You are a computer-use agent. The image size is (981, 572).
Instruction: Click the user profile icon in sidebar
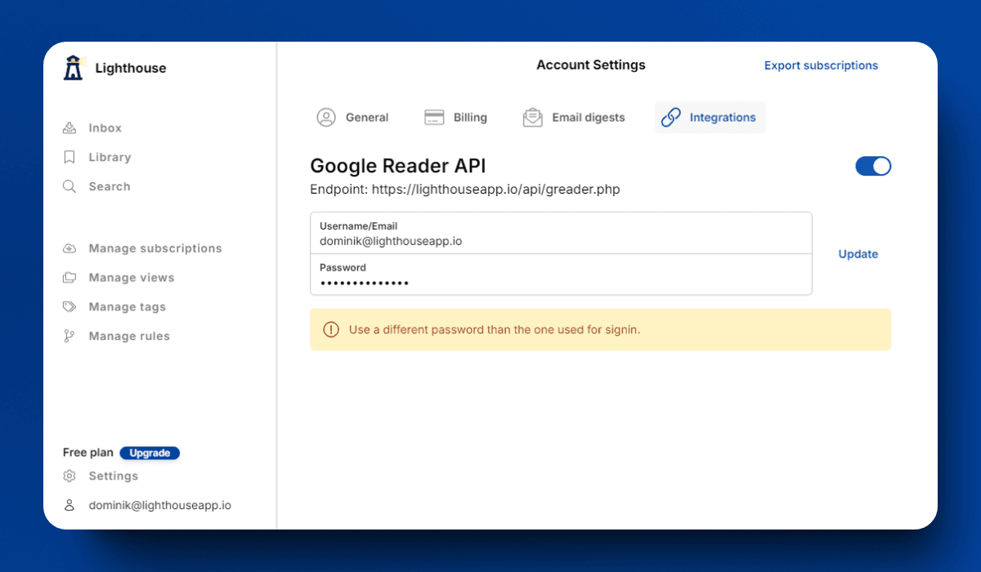click(x=69, y=506)
